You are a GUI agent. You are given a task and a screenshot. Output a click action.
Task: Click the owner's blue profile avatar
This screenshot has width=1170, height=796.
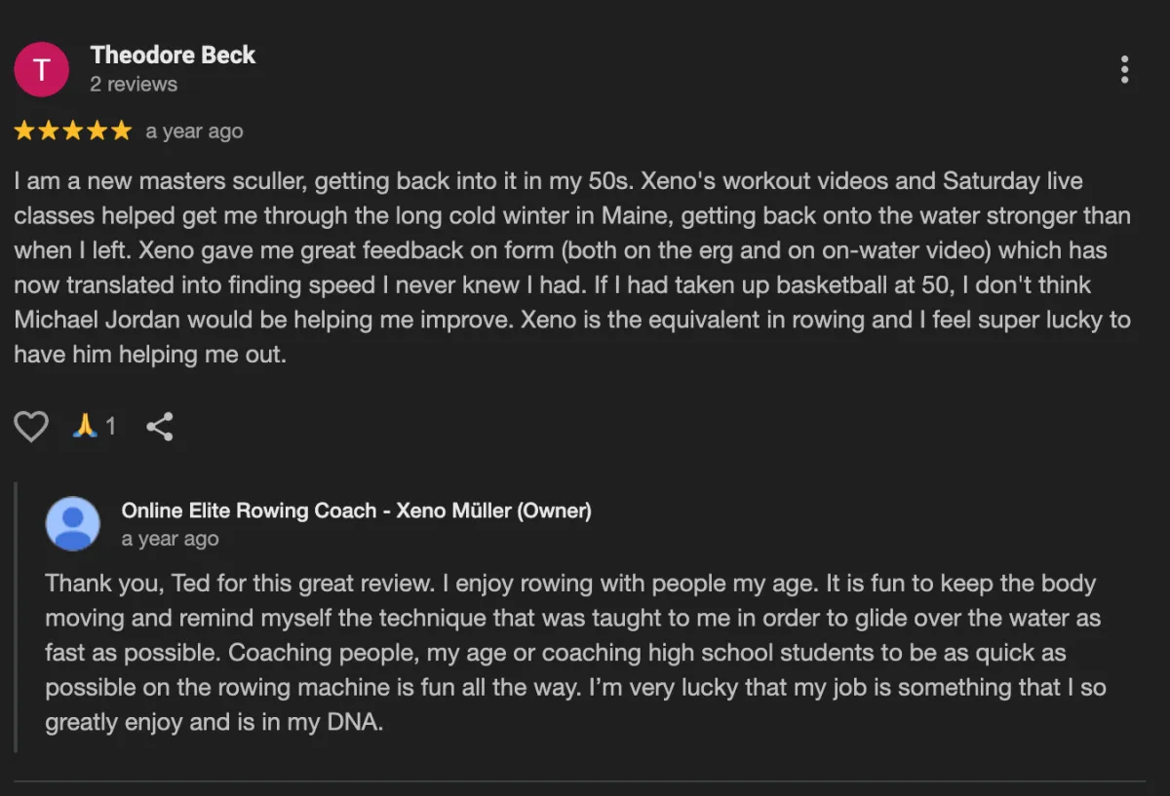(x=72, y=523)
